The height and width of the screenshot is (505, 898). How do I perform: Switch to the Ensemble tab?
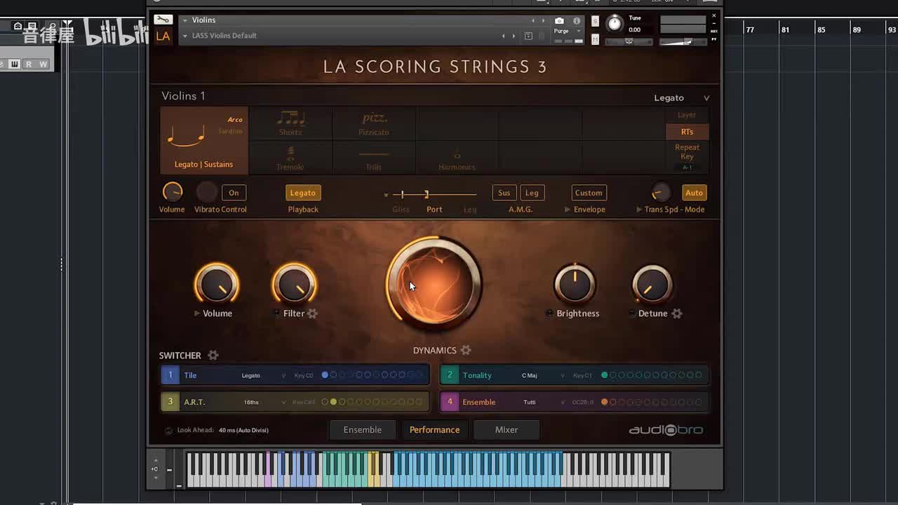pyautogui.click(x=363, y=430)
